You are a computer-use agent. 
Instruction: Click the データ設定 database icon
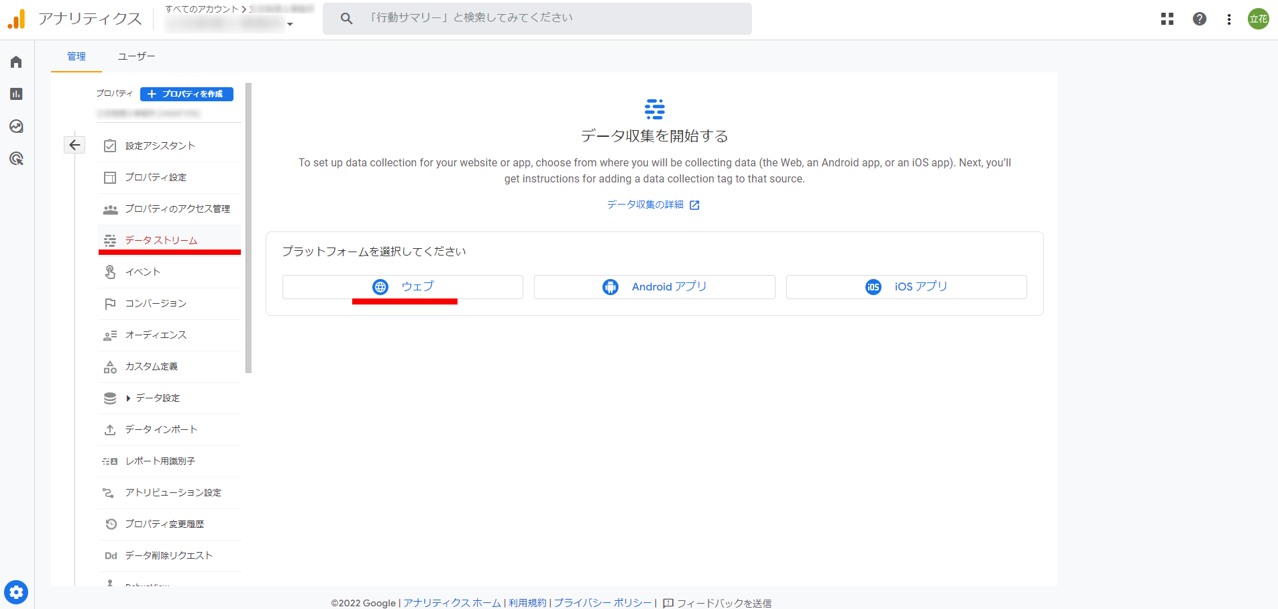coord(110,398)
